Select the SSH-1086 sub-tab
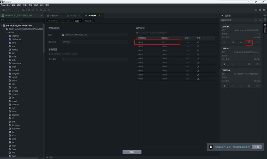Image resolution: width=267 pixels, height=159 pixels. coord(65,21)
